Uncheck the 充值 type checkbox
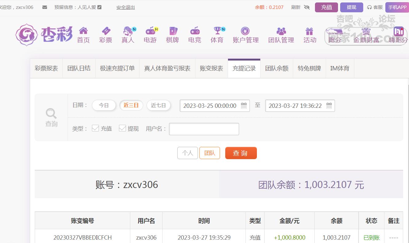The height and width of the screenshot is (243, 409). click(x=96, y=128)
